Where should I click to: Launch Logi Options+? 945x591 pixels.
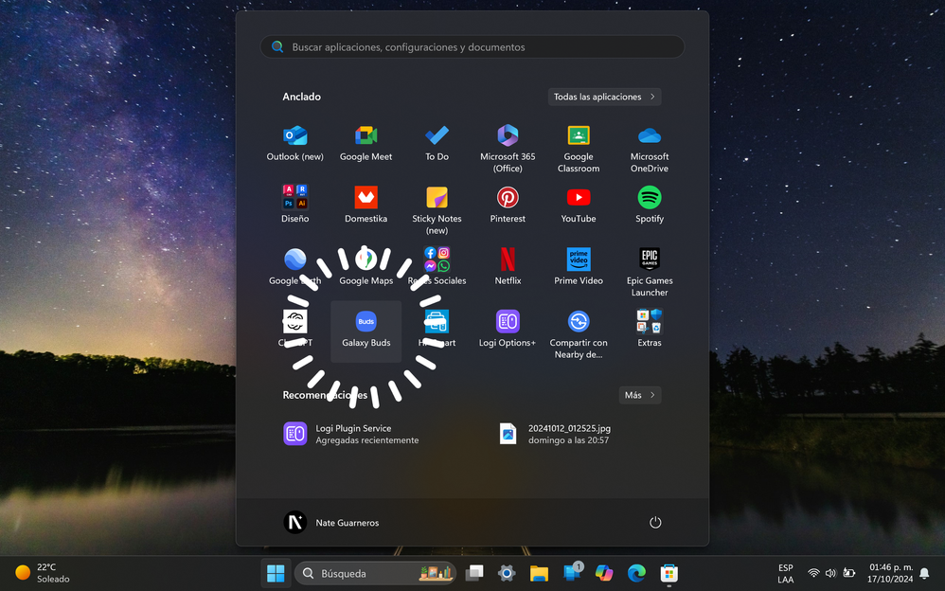coord(508,330)
